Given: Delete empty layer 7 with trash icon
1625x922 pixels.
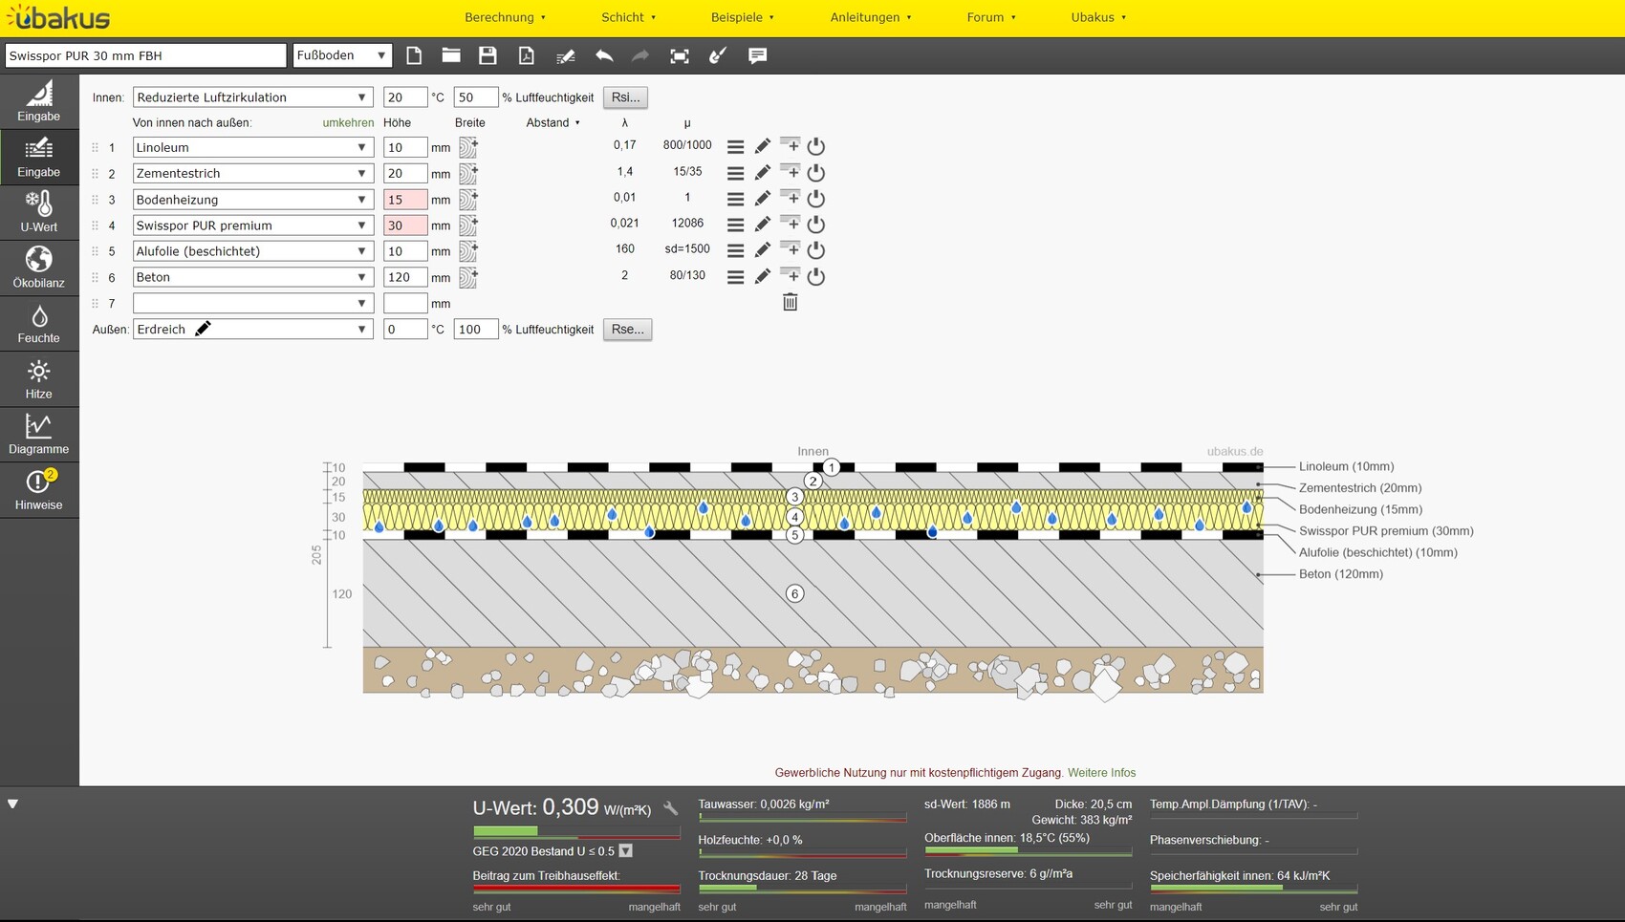Looking at the screenshot, I should pos(790,303).
